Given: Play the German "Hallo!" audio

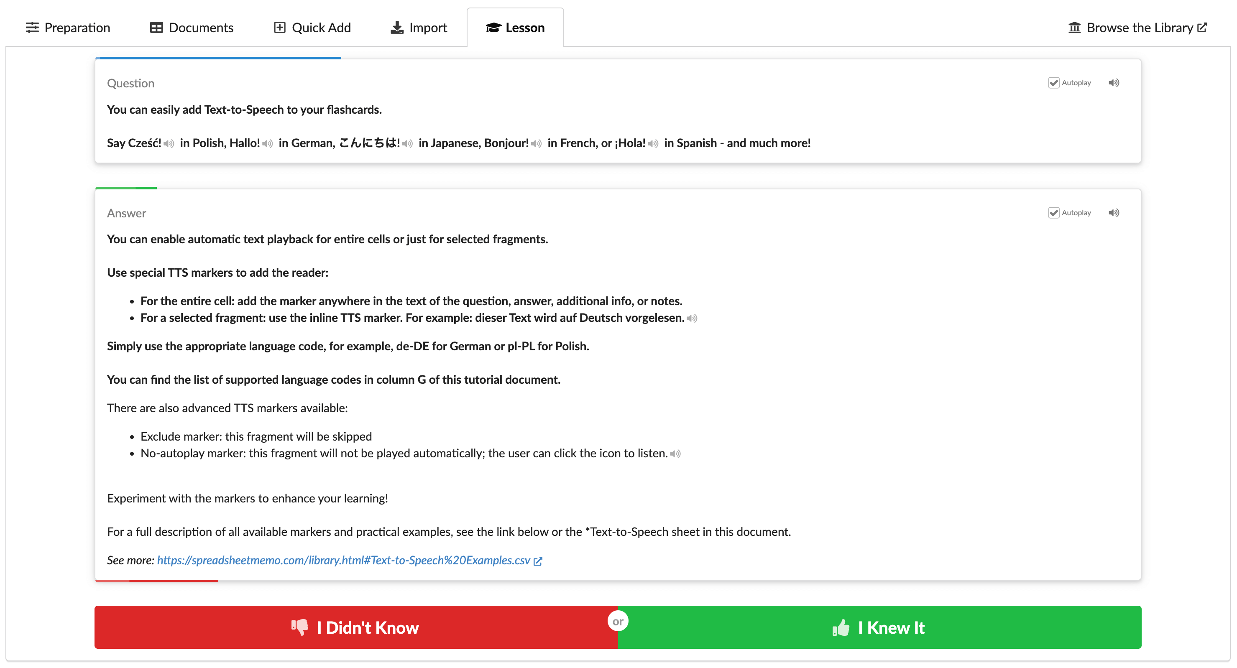Looking at the screenshot, I should click(268, 143).
